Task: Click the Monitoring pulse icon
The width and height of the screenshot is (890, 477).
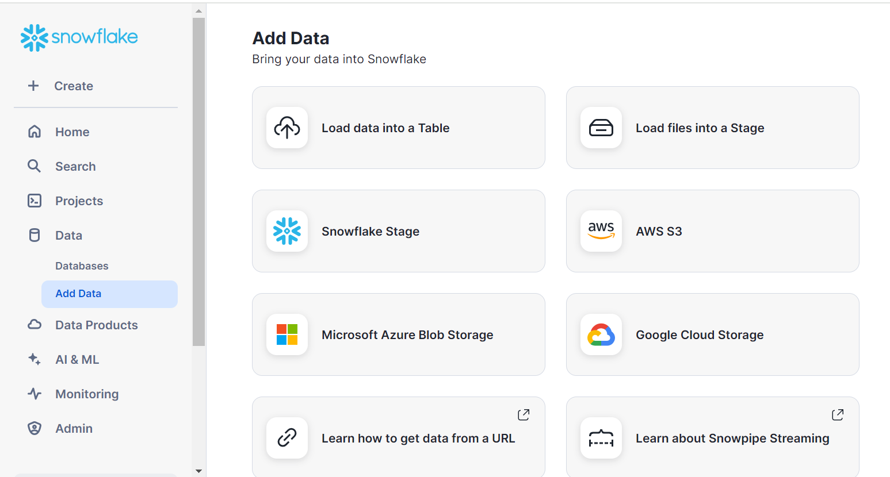Action: point(35,394)
